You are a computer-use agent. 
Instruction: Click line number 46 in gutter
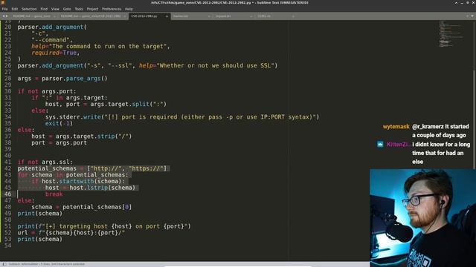point(7,194)
